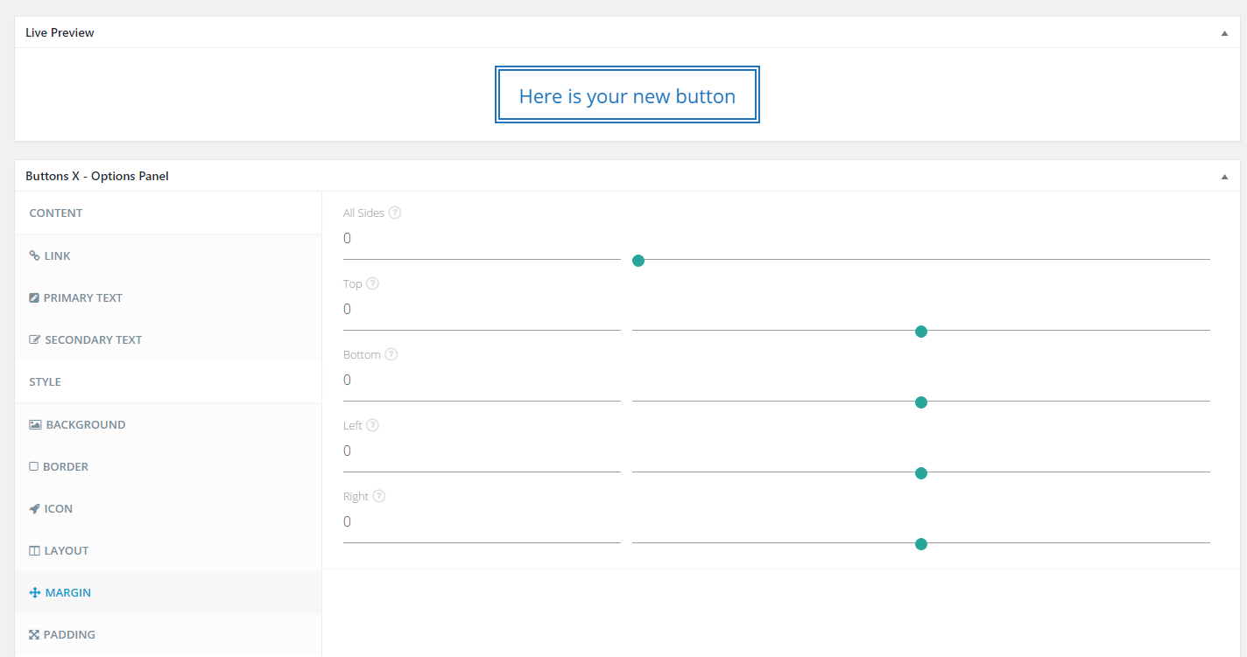Click the Top slider handle
Viewport: 1247px width, 657px height.
click(x=920, y=331)
